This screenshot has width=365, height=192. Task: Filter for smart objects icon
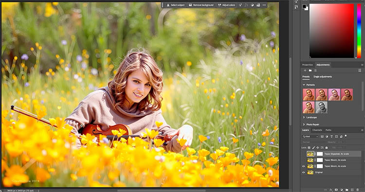[341, 137]
